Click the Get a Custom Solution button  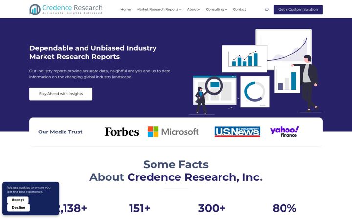pos(298,10)
